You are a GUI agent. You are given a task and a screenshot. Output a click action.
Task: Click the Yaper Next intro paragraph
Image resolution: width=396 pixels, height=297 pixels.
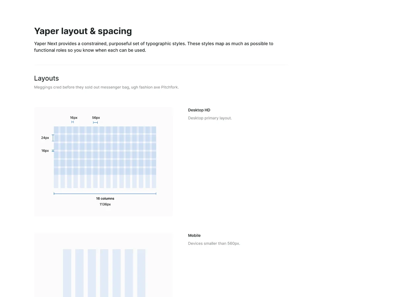coord(154,47)
